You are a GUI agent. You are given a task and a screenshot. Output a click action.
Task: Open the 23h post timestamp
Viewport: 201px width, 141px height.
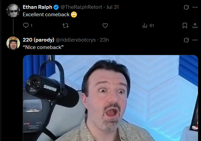(104, 40)
